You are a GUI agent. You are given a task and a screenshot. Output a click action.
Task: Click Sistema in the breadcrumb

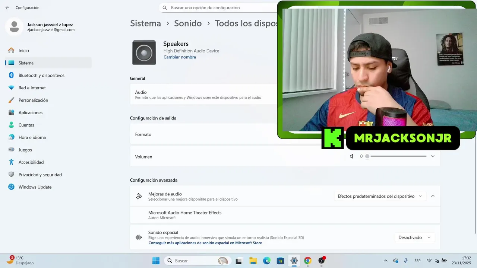click(145, 23)
